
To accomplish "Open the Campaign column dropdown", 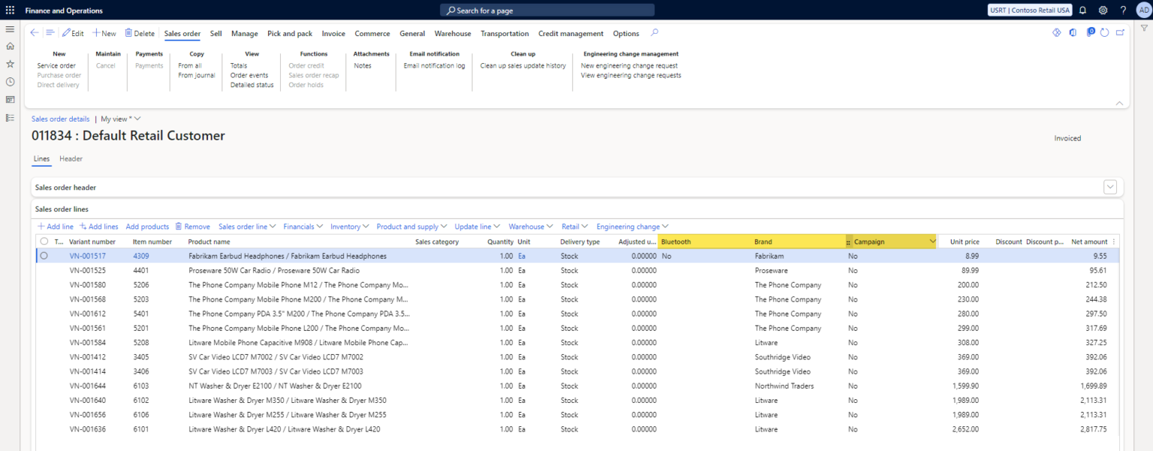I will tap(932, 241).
